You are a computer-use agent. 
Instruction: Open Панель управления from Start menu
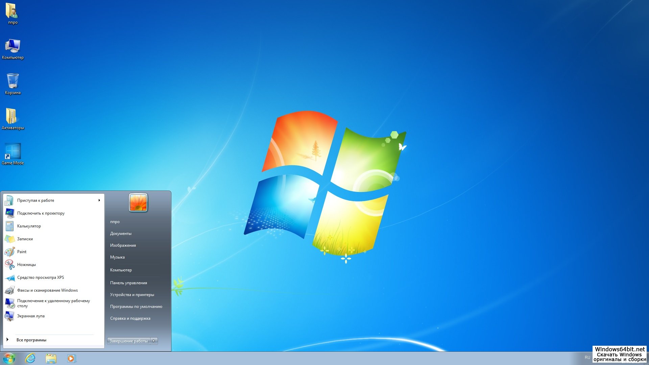[x=128, y=283]
